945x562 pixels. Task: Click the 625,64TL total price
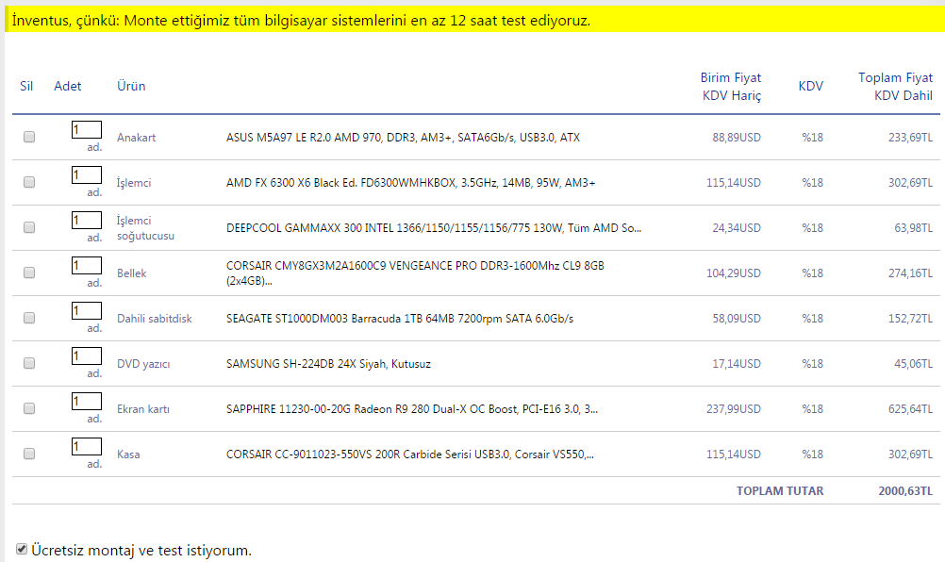click(910, 409)
